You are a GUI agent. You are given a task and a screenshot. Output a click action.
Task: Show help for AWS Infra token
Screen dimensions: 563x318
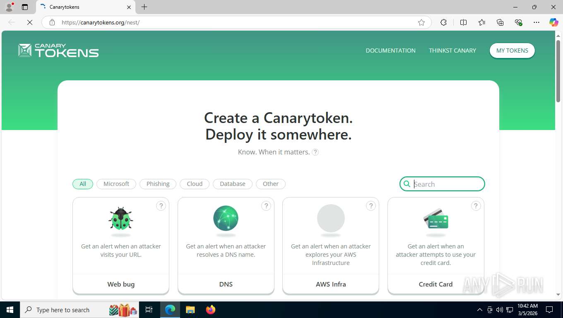pos(371,205)
